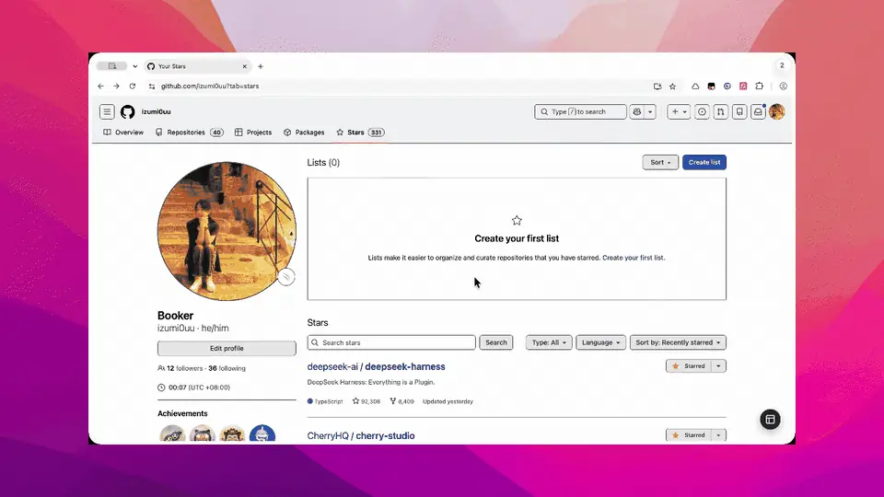Go to GitHub home via Octocat logo

point(127,111)
